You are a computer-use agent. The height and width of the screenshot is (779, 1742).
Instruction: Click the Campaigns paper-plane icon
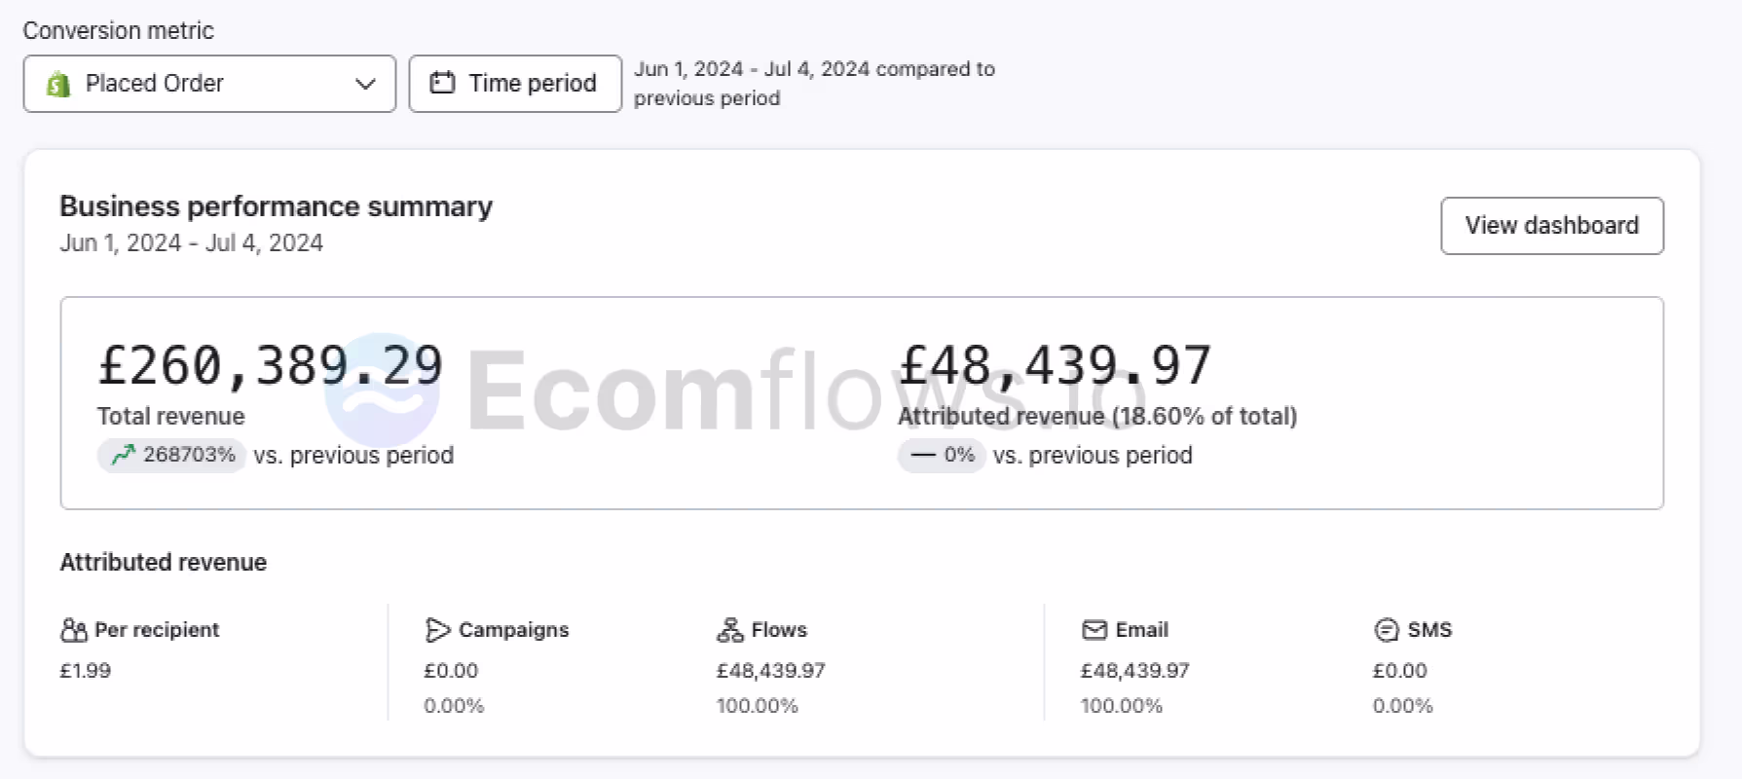[437, 630]
